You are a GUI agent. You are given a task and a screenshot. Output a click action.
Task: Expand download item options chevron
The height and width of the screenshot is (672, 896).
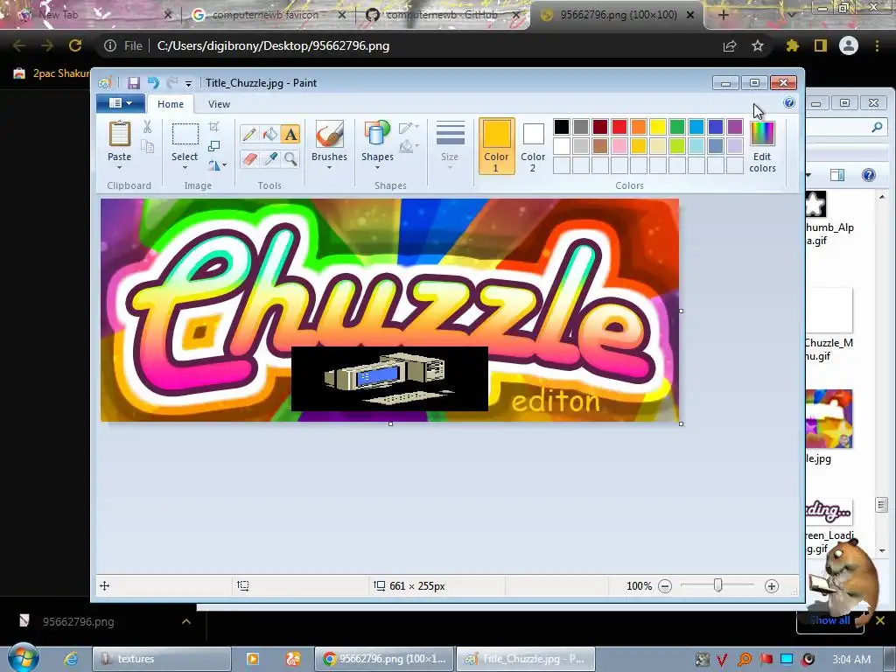click(186, 621)
